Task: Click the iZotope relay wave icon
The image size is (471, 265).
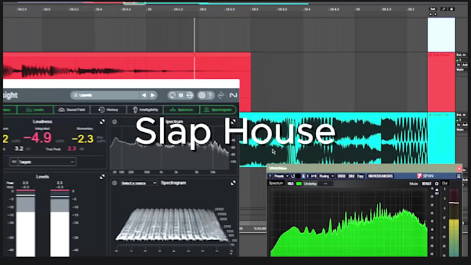Action: point(221,95)
